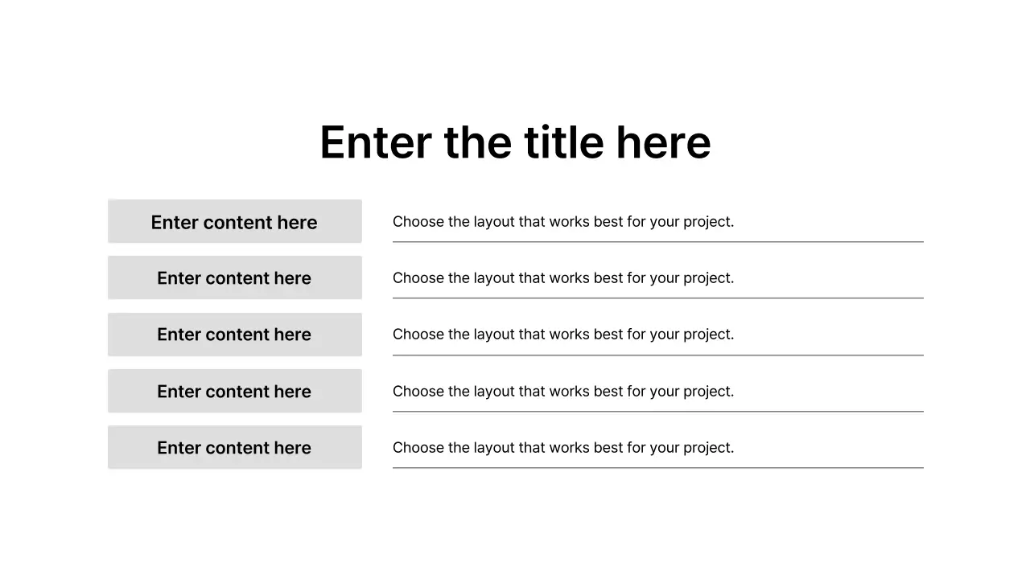Select the divider line under the second description
Image resolution: width=1030 pixels, height=579 pixels.
click(x=657, y=298)
